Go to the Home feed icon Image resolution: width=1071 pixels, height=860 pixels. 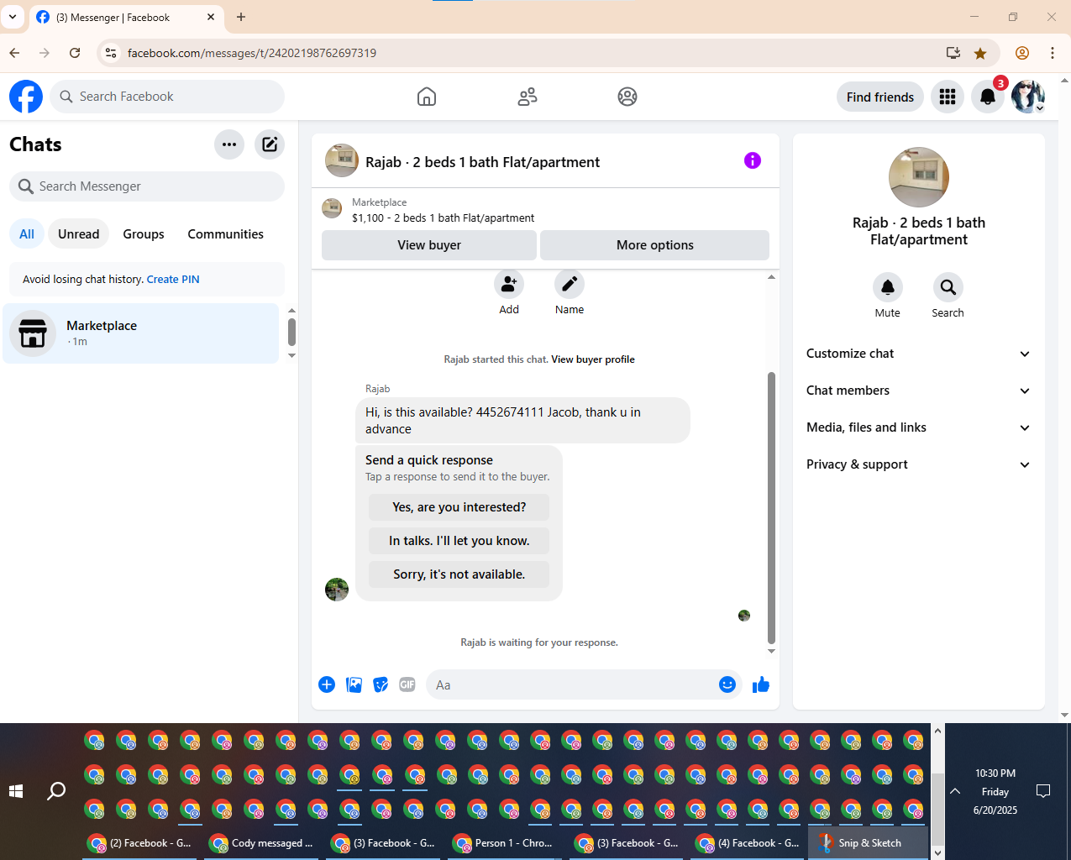coord(427,97)
